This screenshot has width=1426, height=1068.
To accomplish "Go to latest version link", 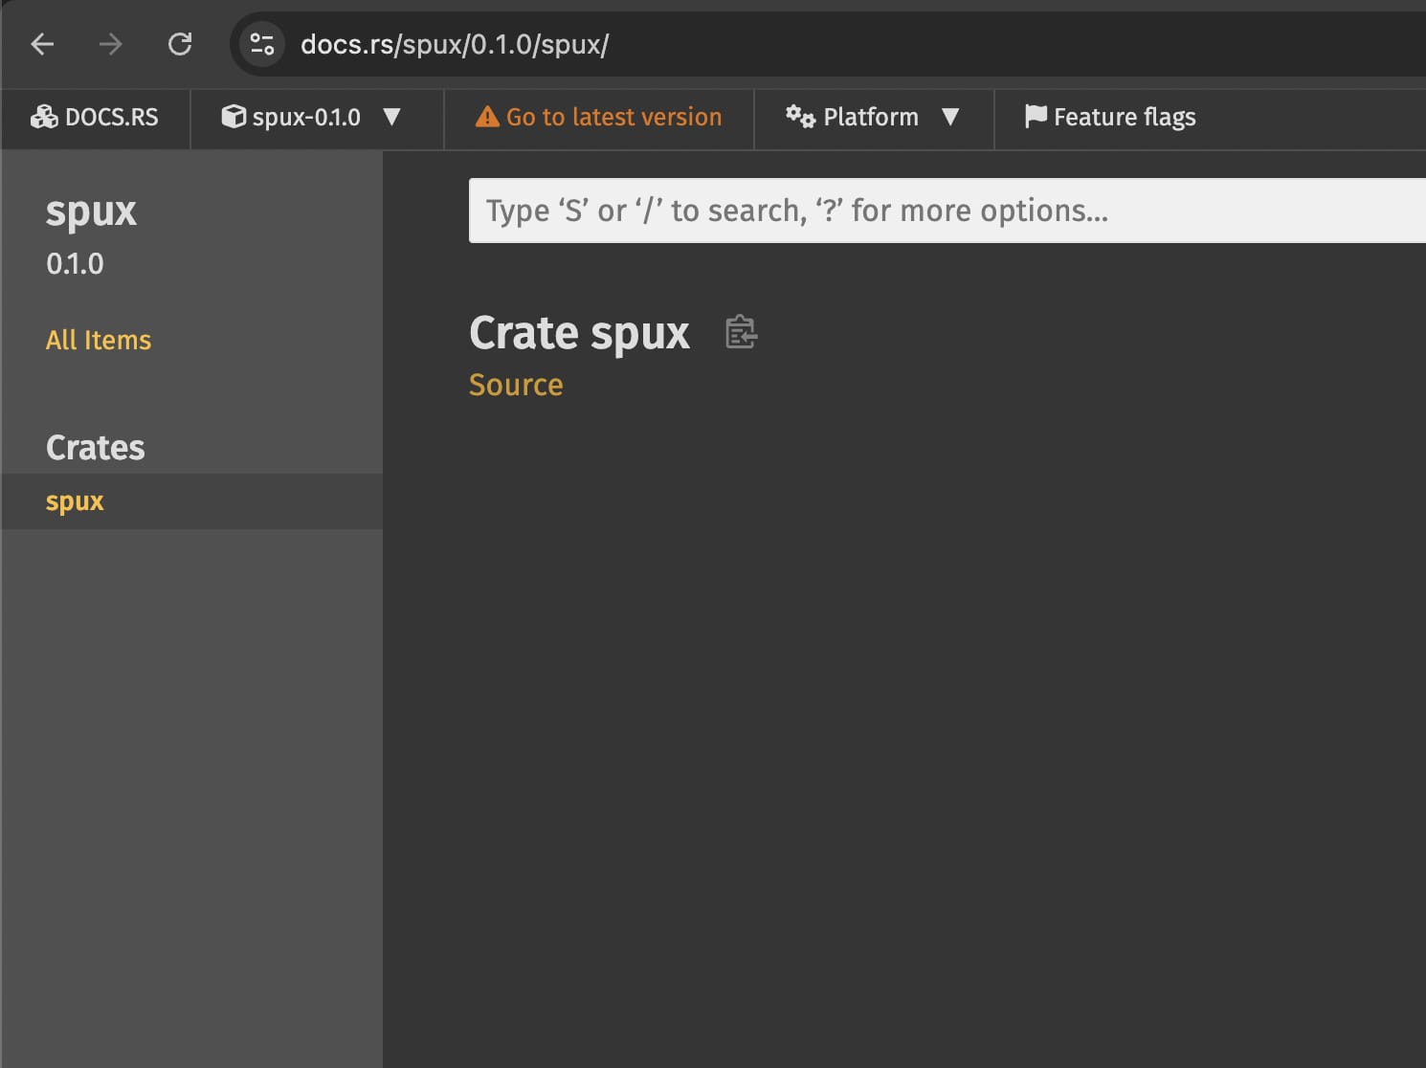I will (599, 118).
